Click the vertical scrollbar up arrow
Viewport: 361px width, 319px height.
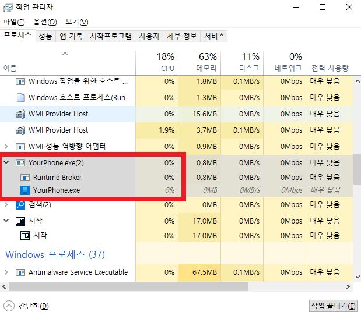tap(358, 81)
